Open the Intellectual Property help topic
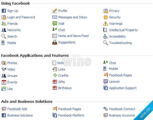153x120 pixels. click(123, 30)
